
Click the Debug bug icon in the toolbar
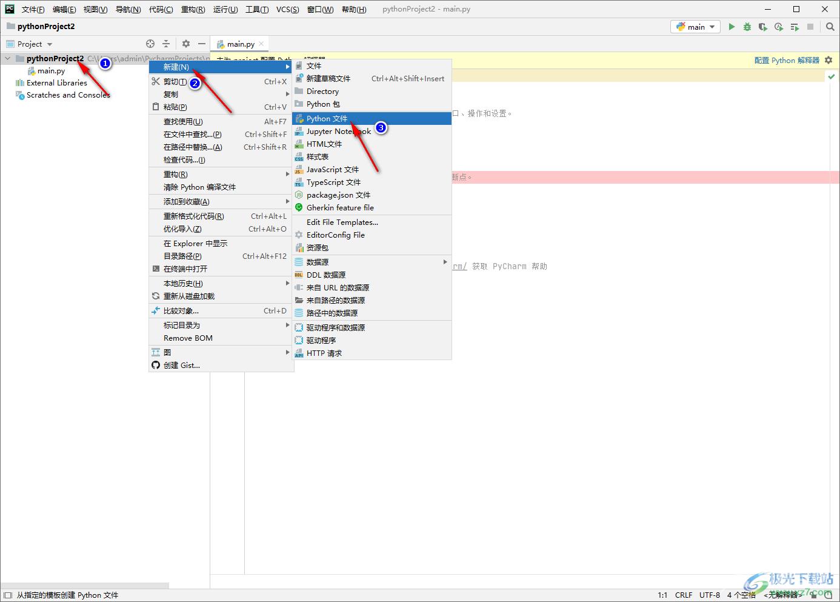747,27
